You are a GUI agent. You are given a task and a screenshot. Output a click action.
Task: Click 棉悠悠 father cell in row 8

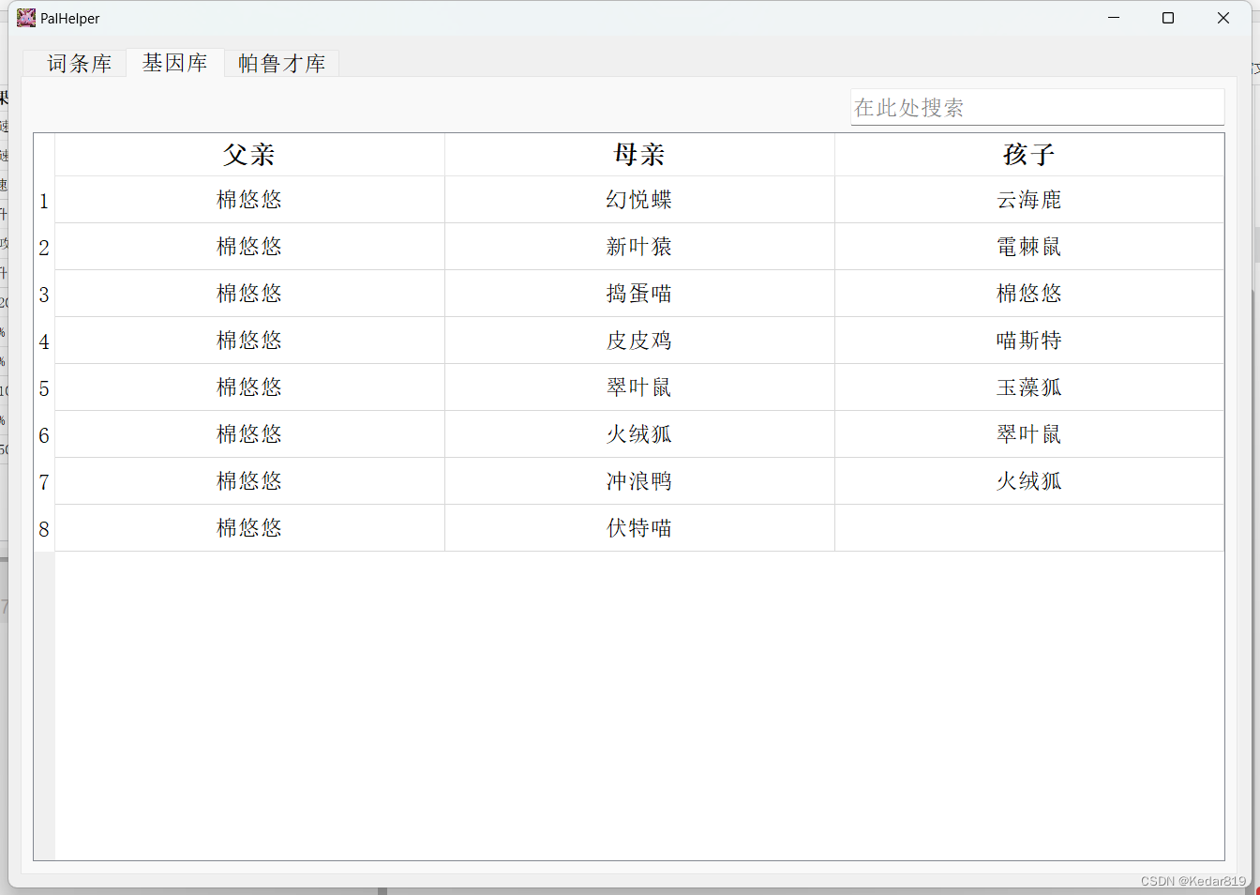[249, 528]
